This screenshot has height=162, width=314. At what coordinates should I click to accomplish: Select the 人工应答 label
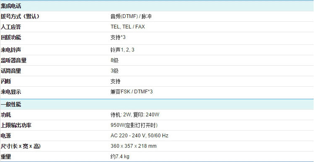[11, 27]
